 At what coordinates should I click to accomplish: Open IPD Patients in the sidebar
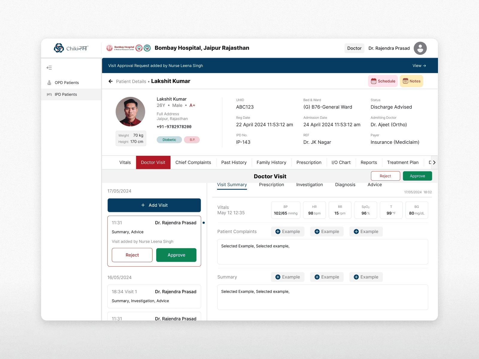(x=71, y=95)
